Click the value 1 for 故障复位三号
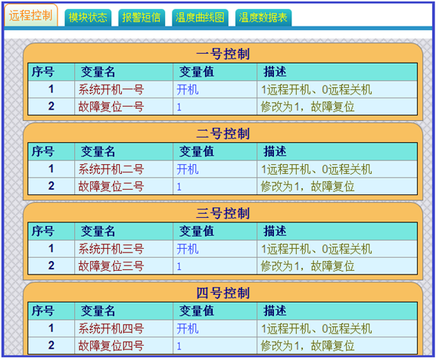Screen dimensions: 439x360 [179, 266]
